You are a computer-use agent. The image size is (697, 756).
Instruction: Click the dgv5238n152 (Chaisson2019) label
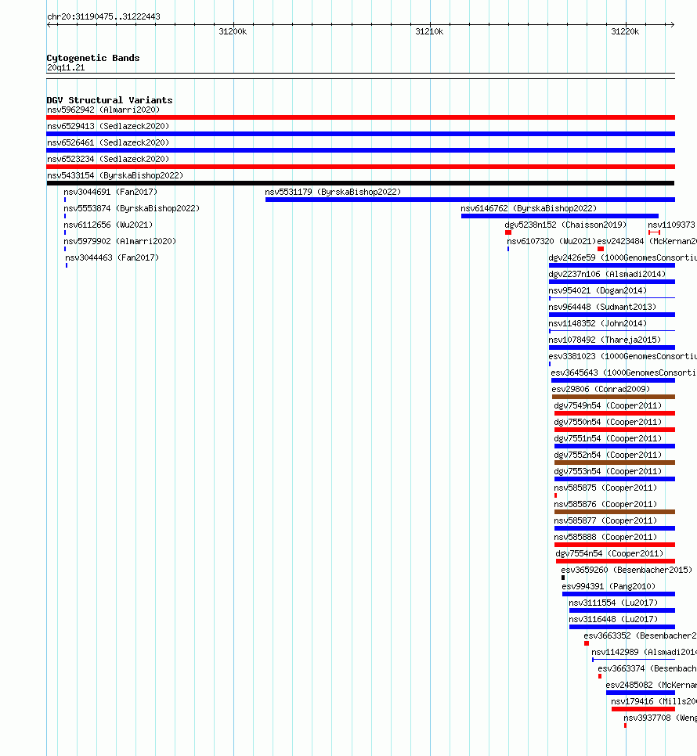pos(565,225)
